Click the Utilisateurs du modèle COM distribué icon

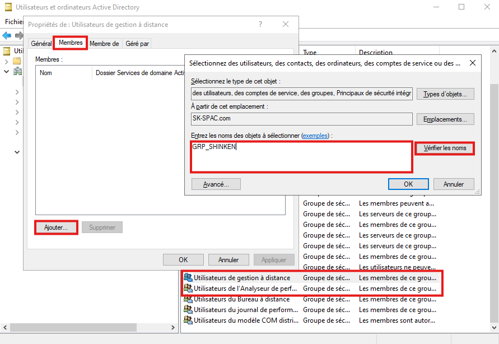click(188, 320)
